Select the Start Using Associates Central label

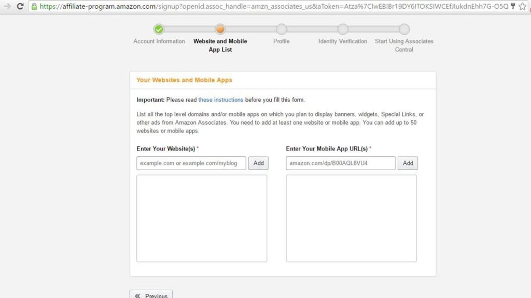(404, 46)
